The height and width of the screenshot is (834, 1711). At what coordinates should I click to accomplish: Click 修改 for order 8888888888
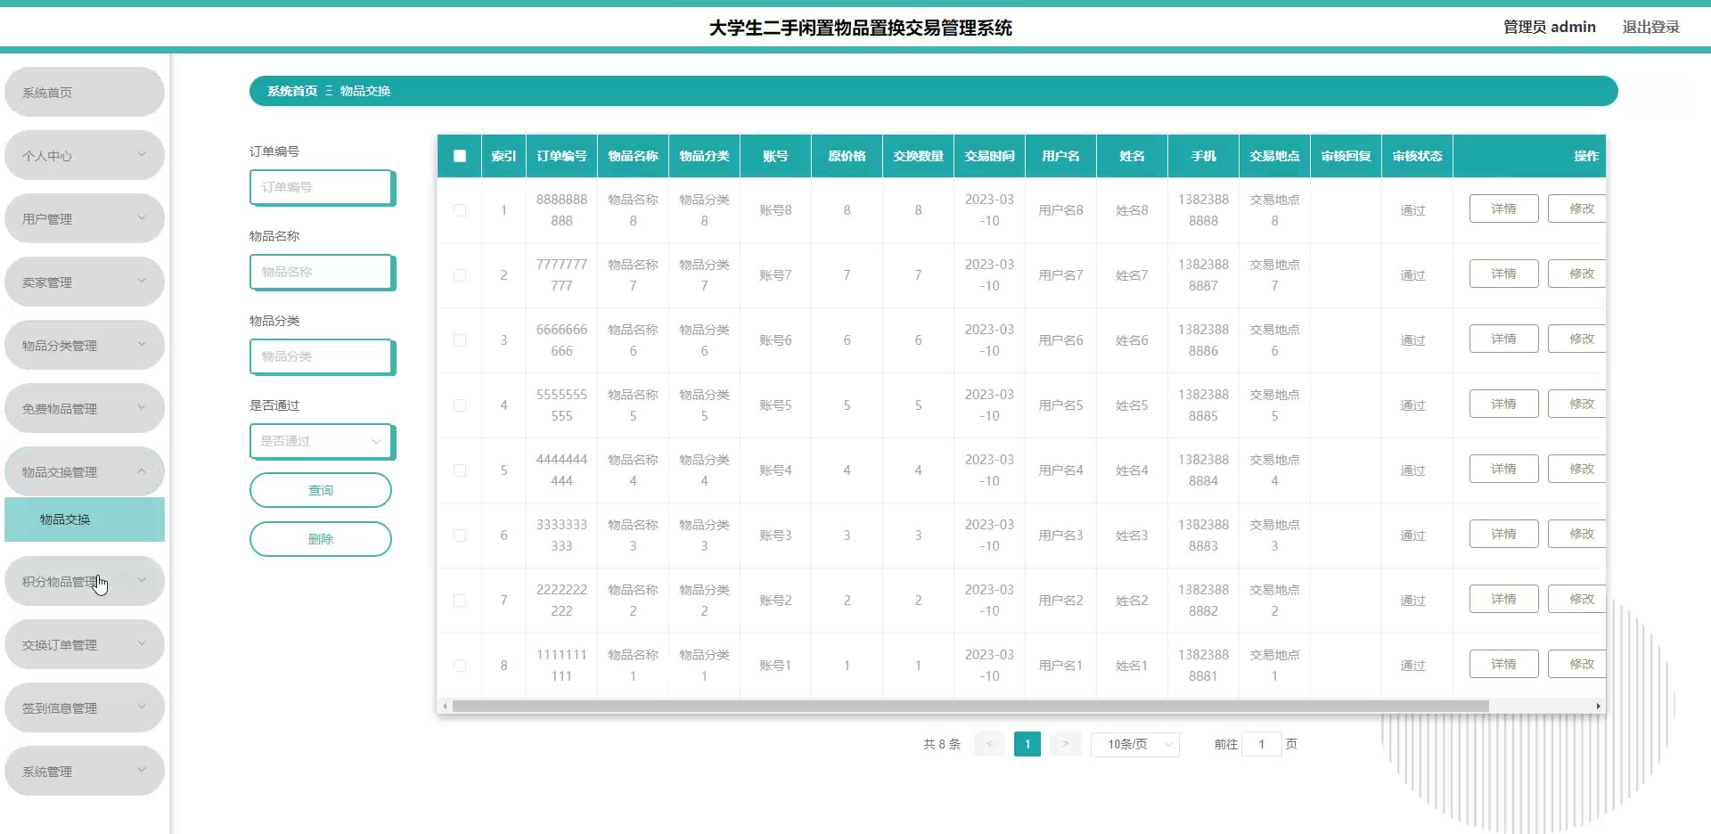coord(1577,208)
